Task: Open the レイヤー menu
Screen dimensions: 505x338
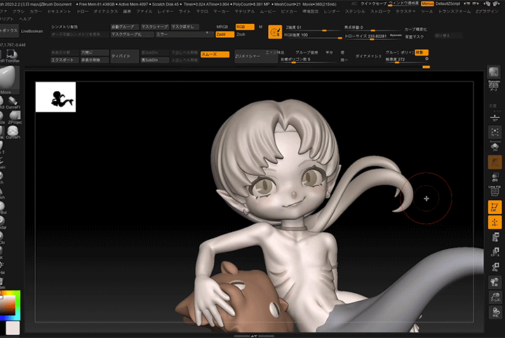Action: 166,12
